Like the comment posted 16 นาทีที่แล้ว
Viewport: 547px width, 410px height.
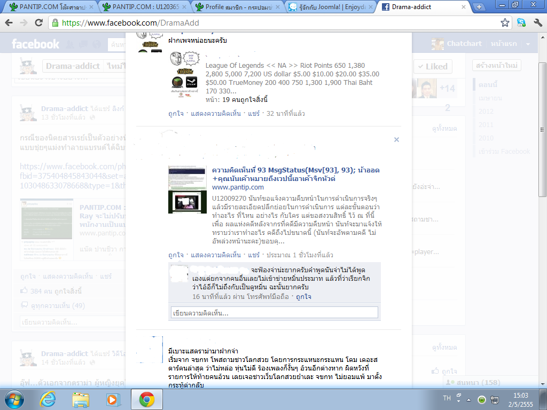pyautogui.click(x=303, y=297)
